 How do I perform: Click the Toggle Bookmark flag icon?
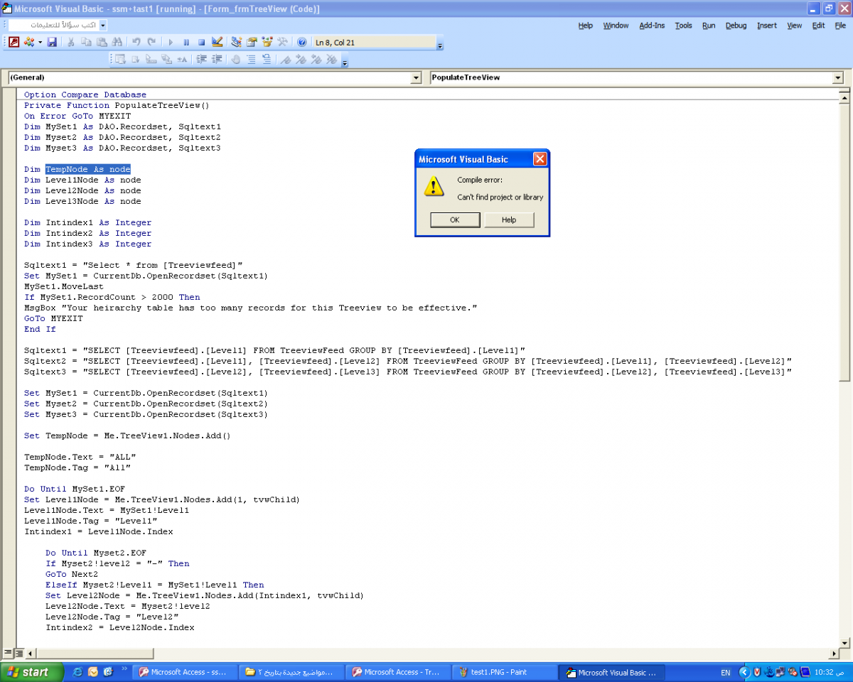[286, 60]
